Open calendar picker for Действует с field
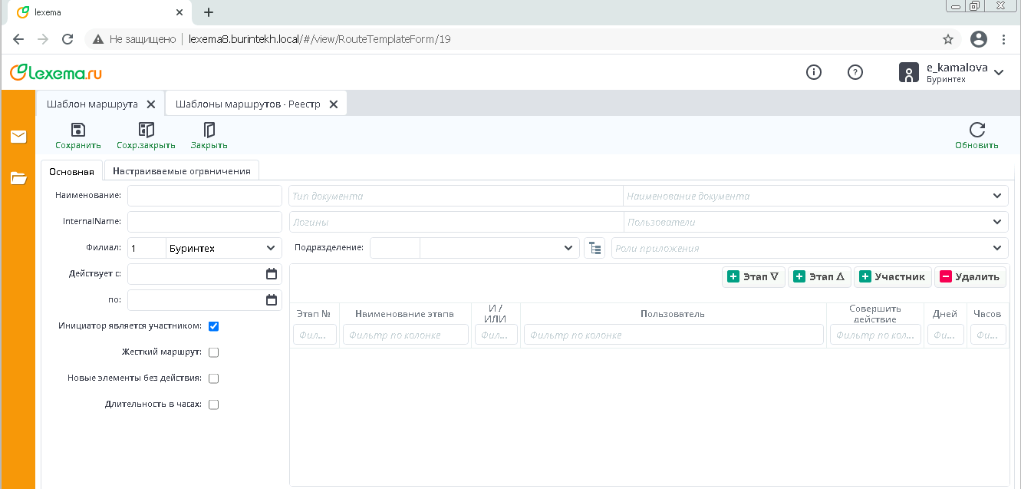This screenshot has height=489, width=1021. coord(271,274)
